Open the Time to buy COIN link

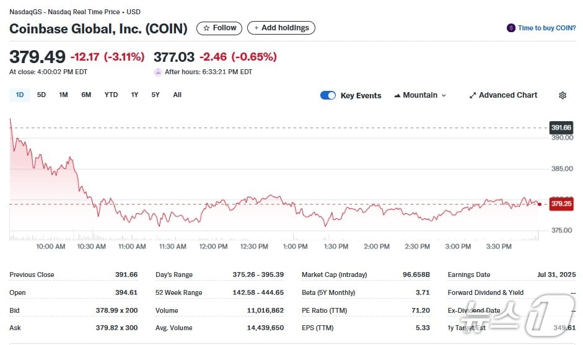[546, 28]
